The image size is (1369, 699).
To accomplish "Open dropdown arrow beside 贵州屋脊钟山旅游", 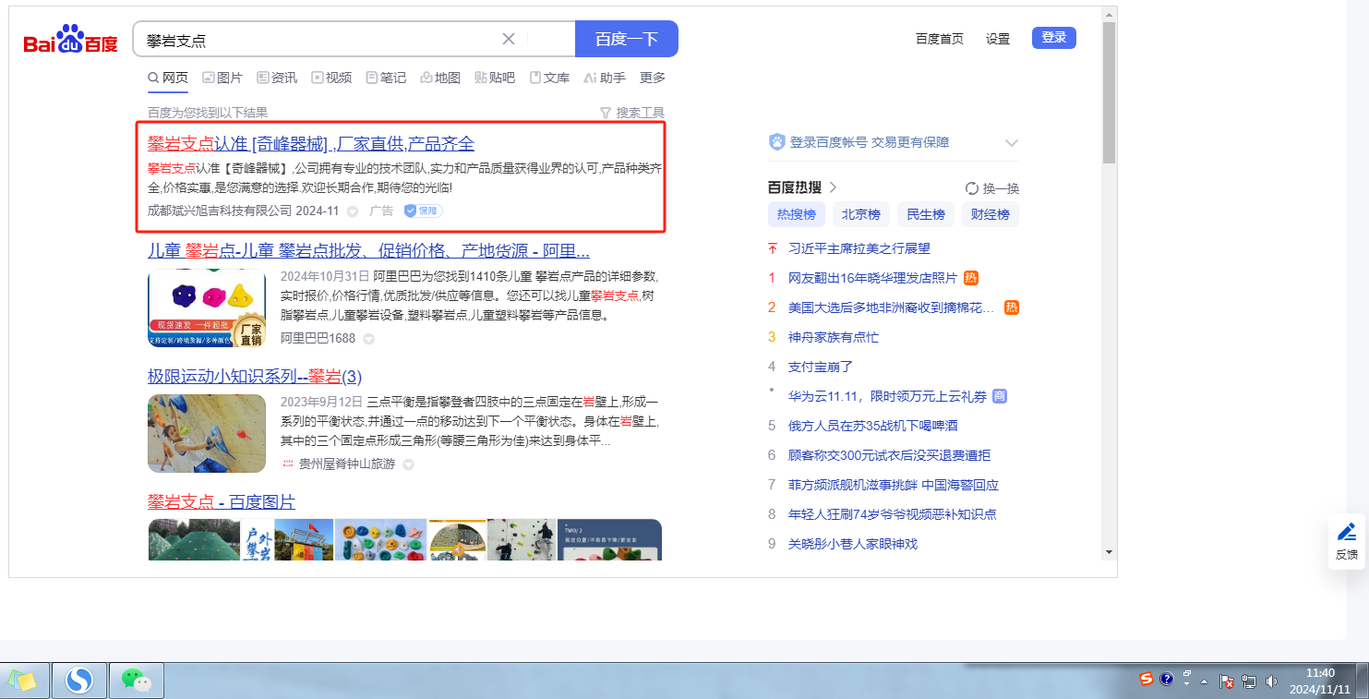I will tap(408, 464).
